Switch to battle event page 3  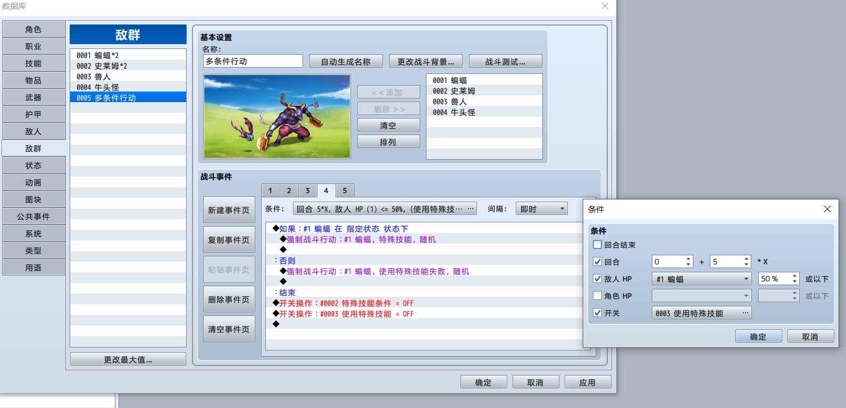307,190
